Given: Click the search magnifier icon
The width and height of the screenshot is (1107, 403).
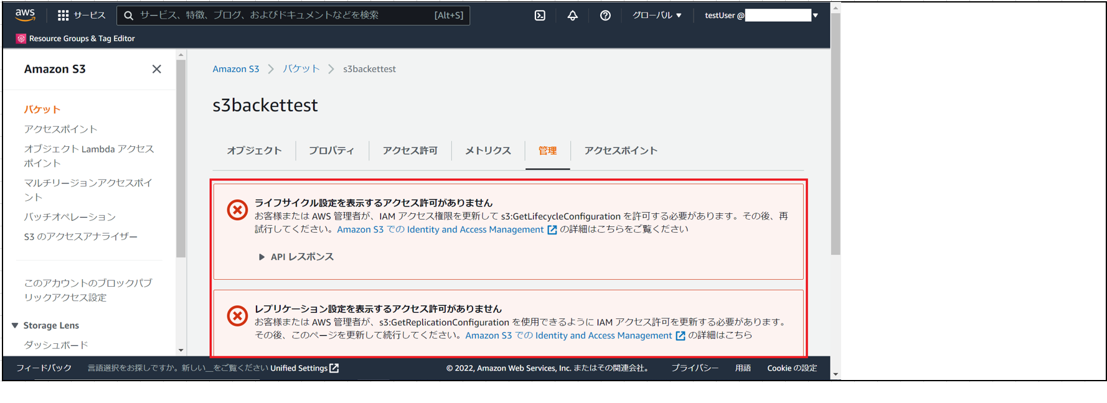Looking at the screenshot, I should point(128,16).
